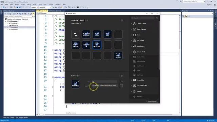
Task: Click the Solution Explorer search box
Action: point(19,17)
